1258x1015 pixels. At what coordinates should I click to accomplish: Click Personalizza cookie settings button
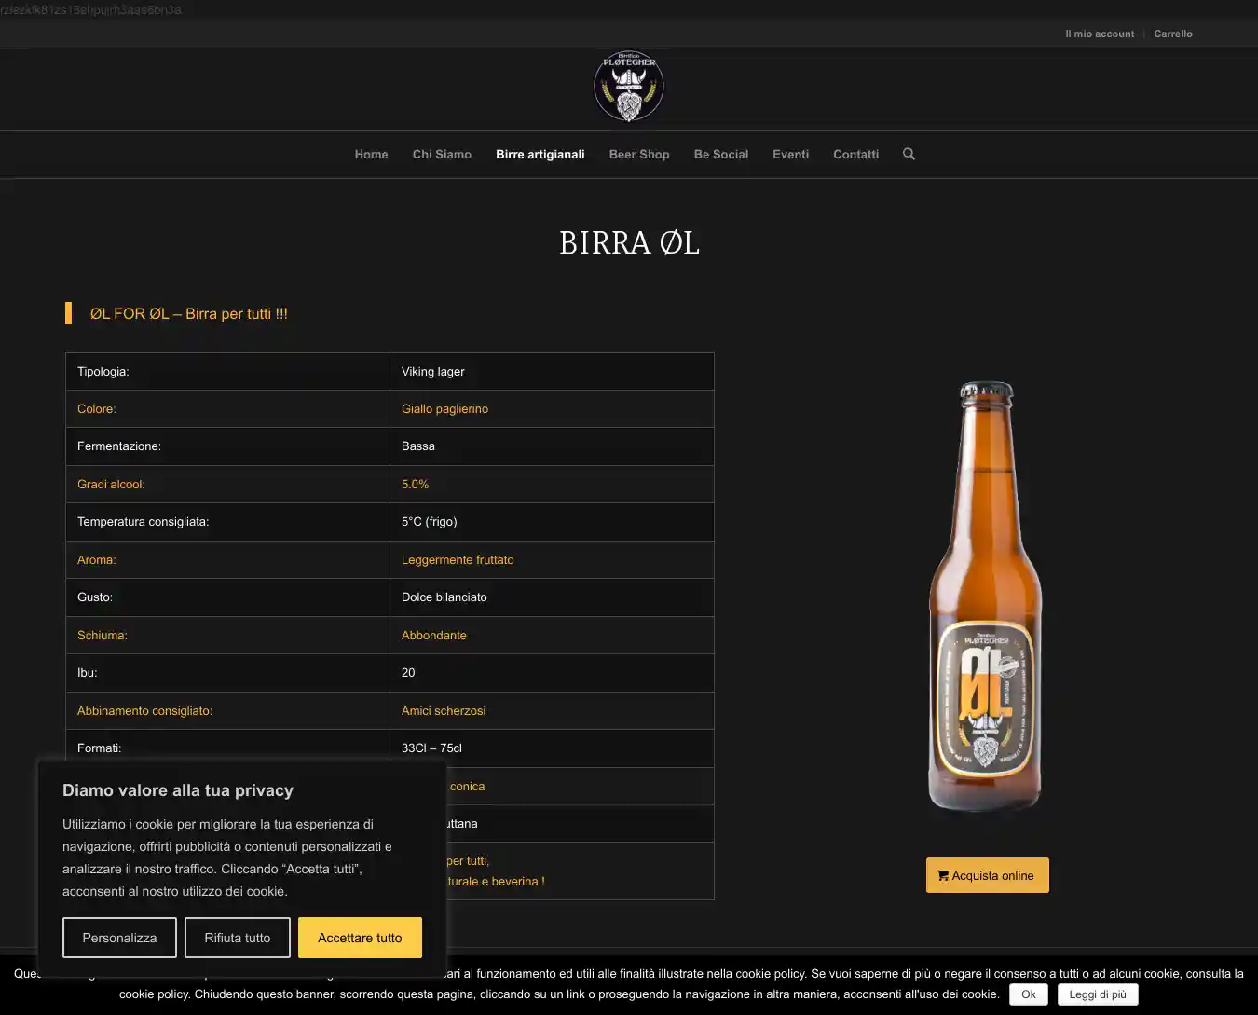coord(119,938)
